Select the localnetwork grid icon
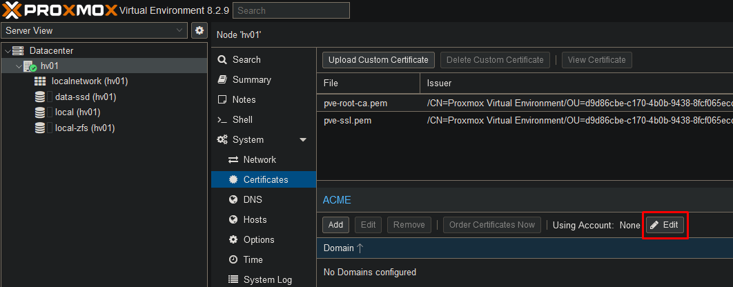 [x=41, y=81]
